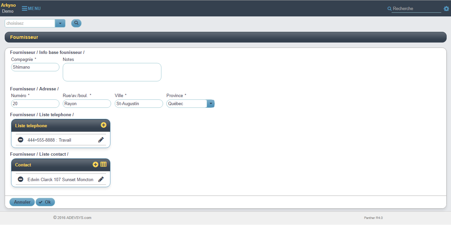451x225 pixels.
Task: Click the Compagnie field containing Shimano
Action: click(35, 67)
